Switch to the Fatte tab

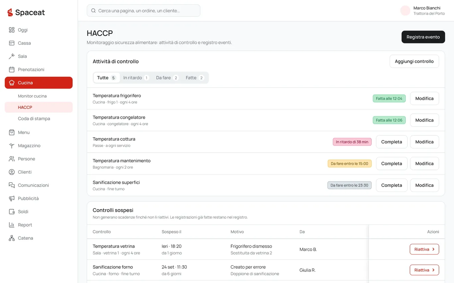pyautogui.click(x=194, y=78)
